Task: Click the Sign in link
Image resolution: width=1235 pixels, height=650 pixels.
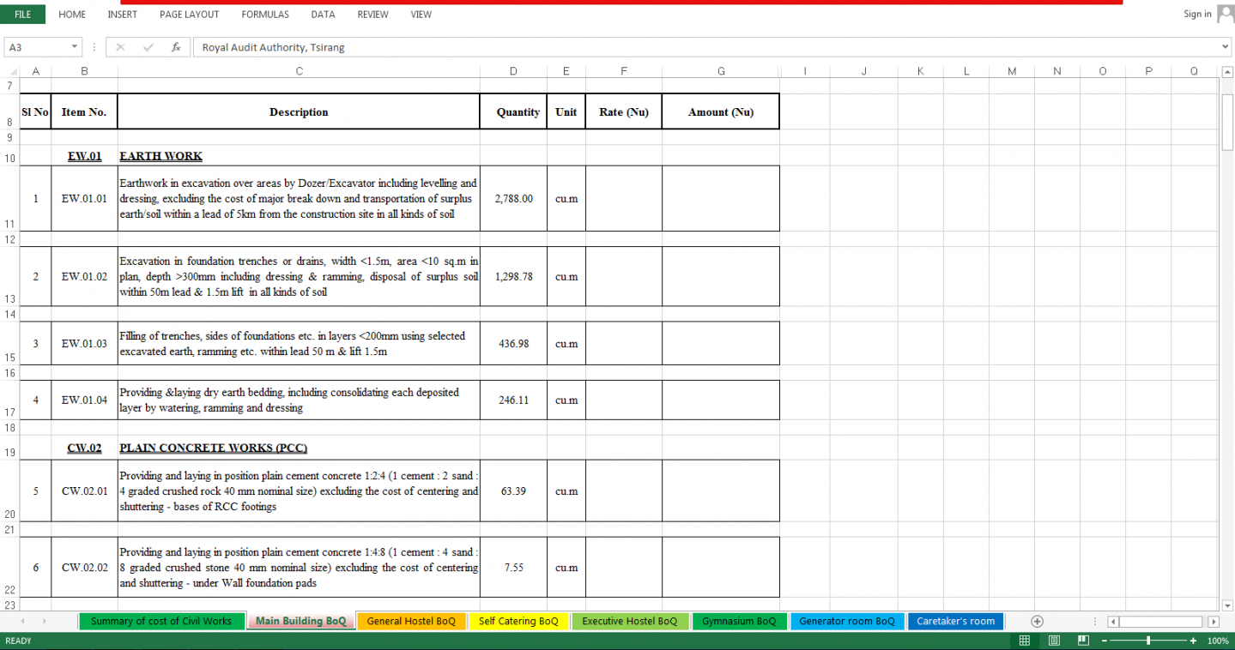Action: tap(1197, 14)
